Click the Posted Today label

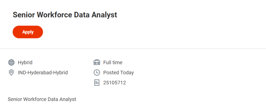point(118,73)
